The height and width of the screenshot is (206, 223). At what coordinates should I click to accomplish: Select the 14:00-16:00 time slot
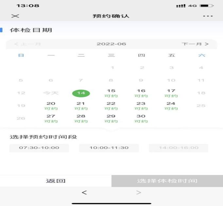click(179, 148)
